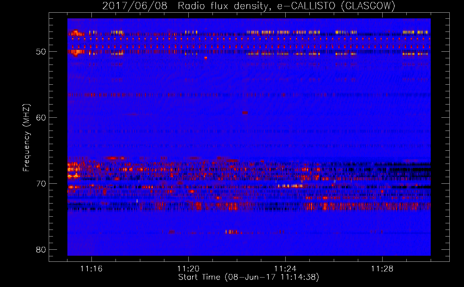Click the small red spot near 51 MHz at 11:20:40

point(206,58)
